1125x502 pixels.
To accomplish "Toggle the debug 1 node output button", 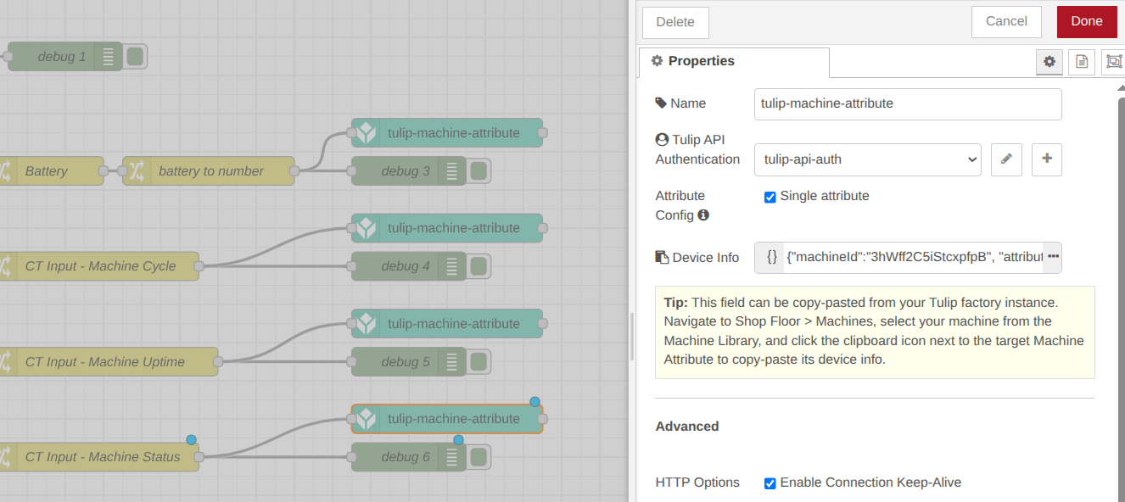I will click(x=134, y=57).
